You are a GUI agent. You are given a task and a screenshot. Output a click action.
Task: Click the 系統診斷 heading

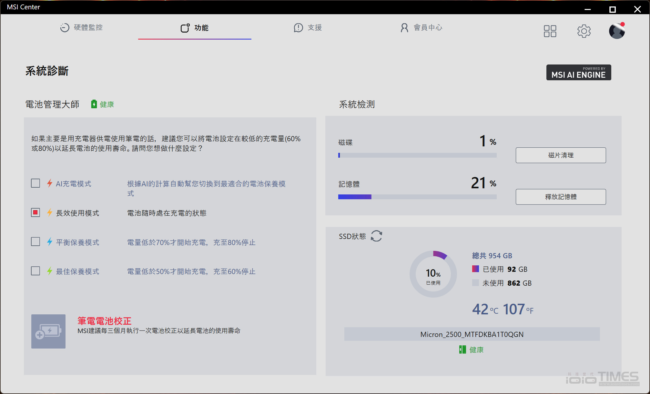point(47,71)
